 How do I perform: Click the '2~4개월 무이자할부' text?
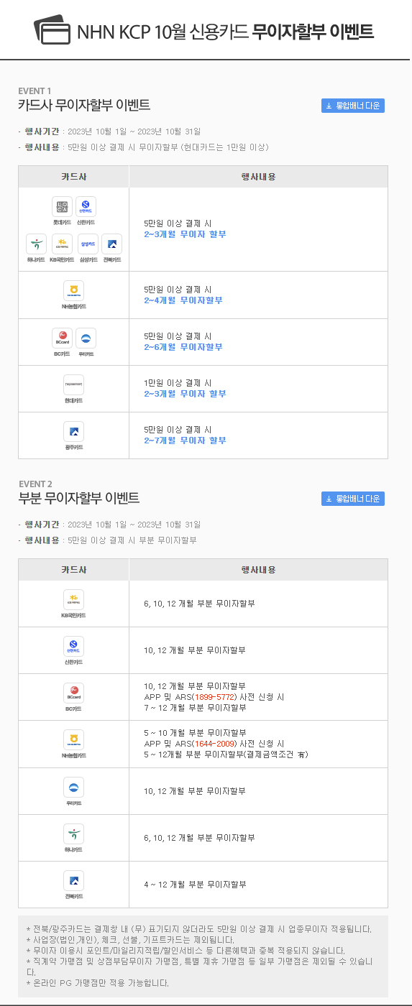[x=183, y=300]
